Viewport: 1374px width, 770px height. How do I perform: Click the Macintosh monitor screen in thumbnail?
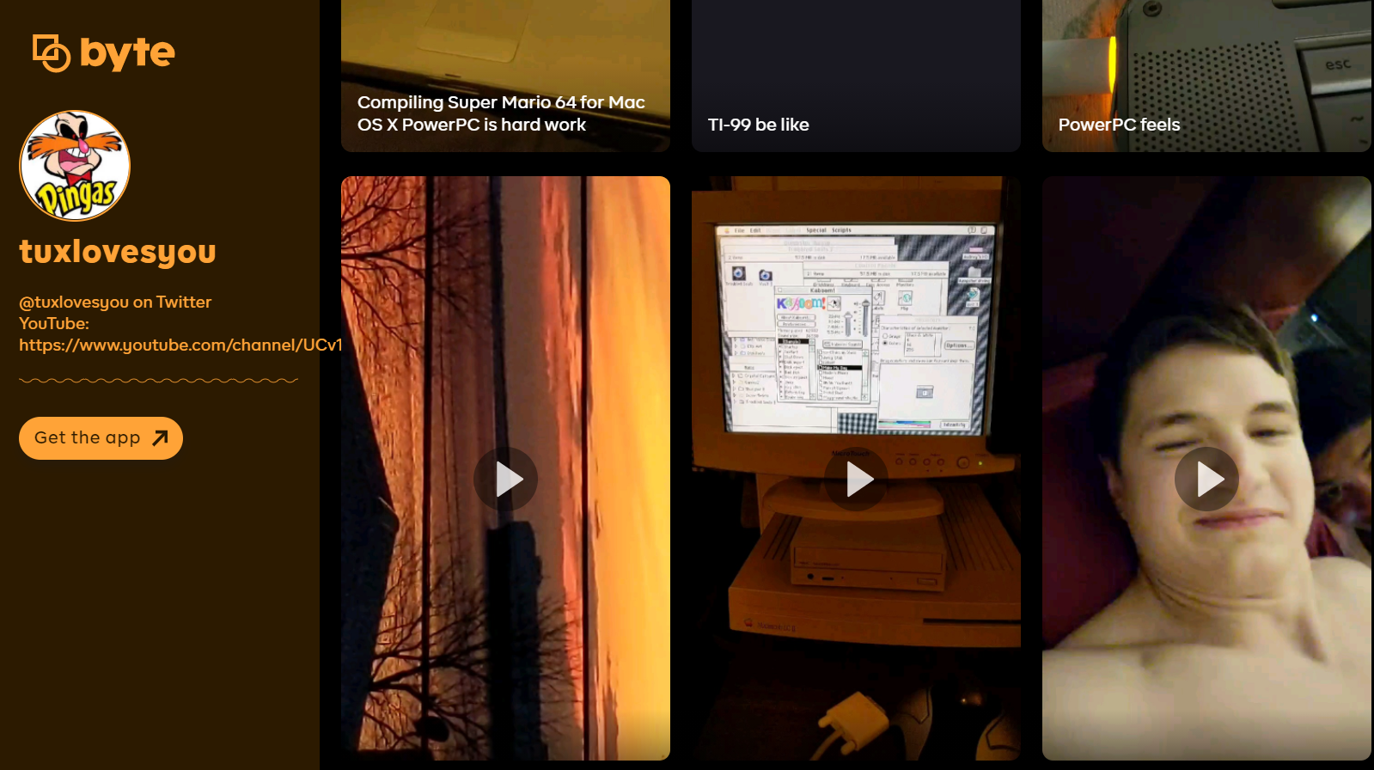click(x=855, y=327)
